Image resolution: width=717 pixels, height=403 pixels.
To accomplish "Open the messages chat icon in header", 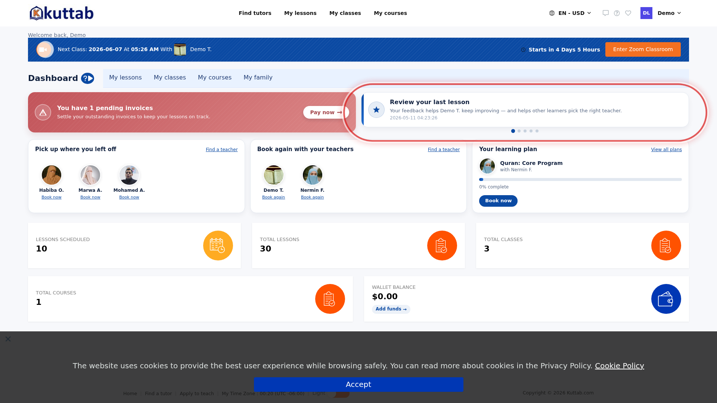I will (x=606, y=13).
